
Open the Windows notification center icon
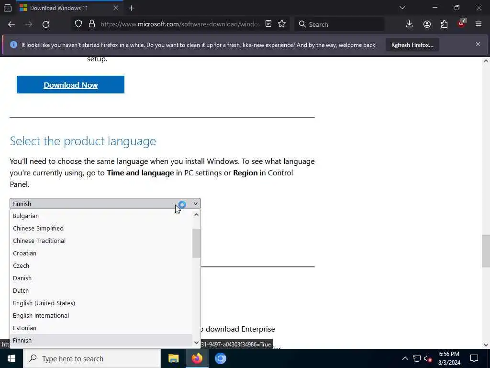pyautogui.click(x=474, y=358)
